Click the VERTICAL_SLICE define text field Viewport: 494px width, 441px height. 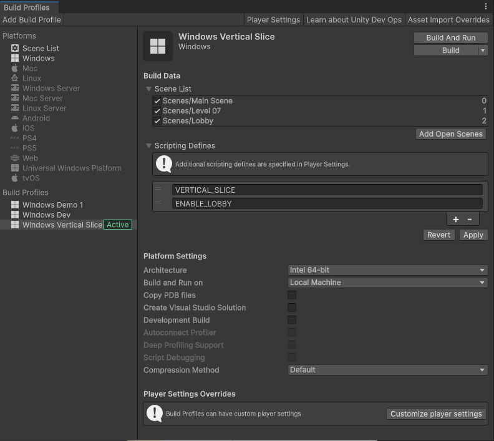327,190
